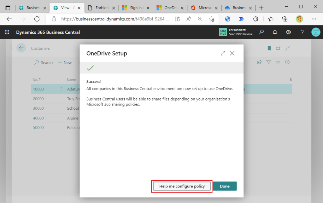Open customer number 30000 link

pos(38,108)
